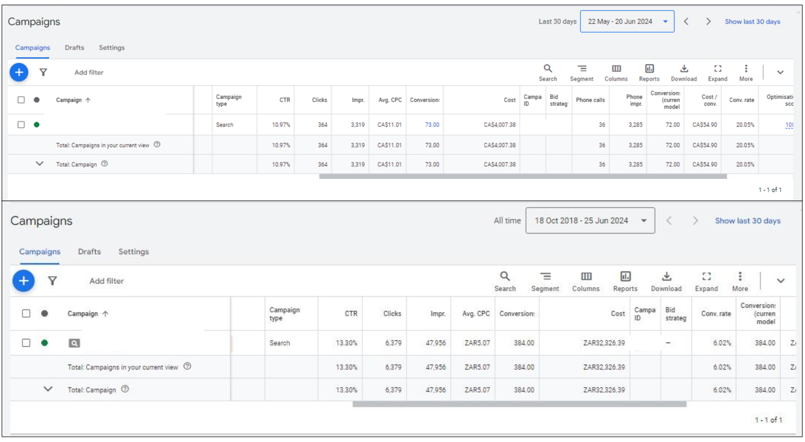Tick the select-all checkbox in the Last 30 days table header

click(x=21, y=100)
